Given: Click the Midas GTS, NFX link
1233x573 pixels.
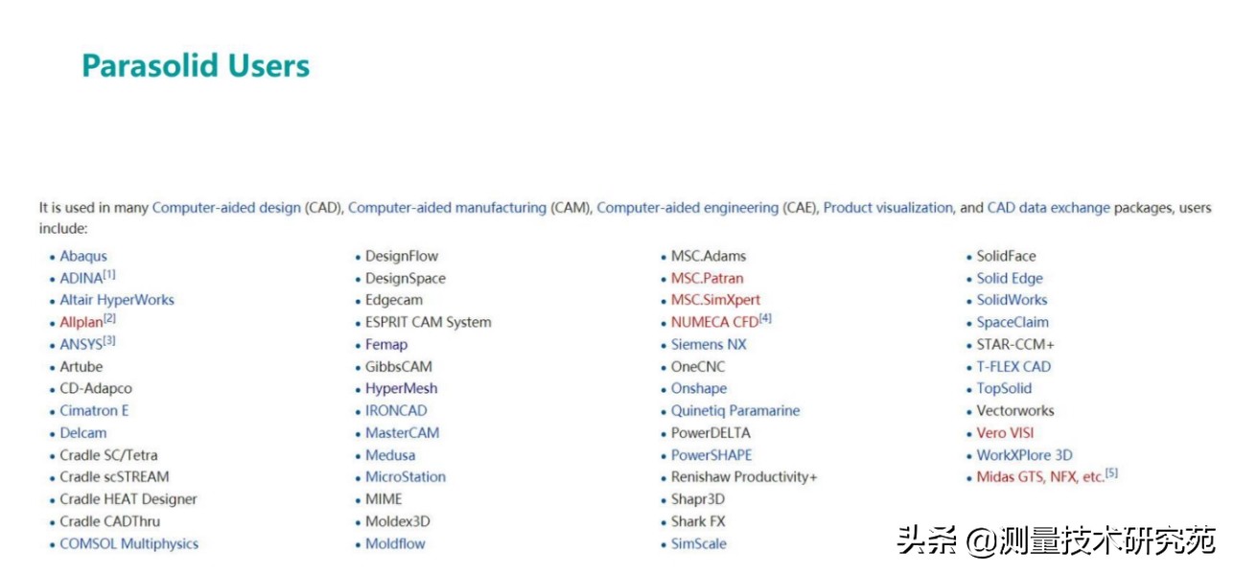Looking at the screenshot, I should pyautogui.click(x=1039, y=477).
